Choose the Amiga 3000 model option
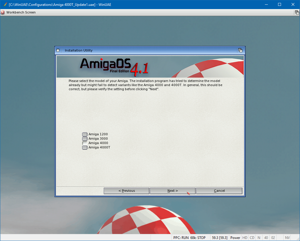 [85, 139]
